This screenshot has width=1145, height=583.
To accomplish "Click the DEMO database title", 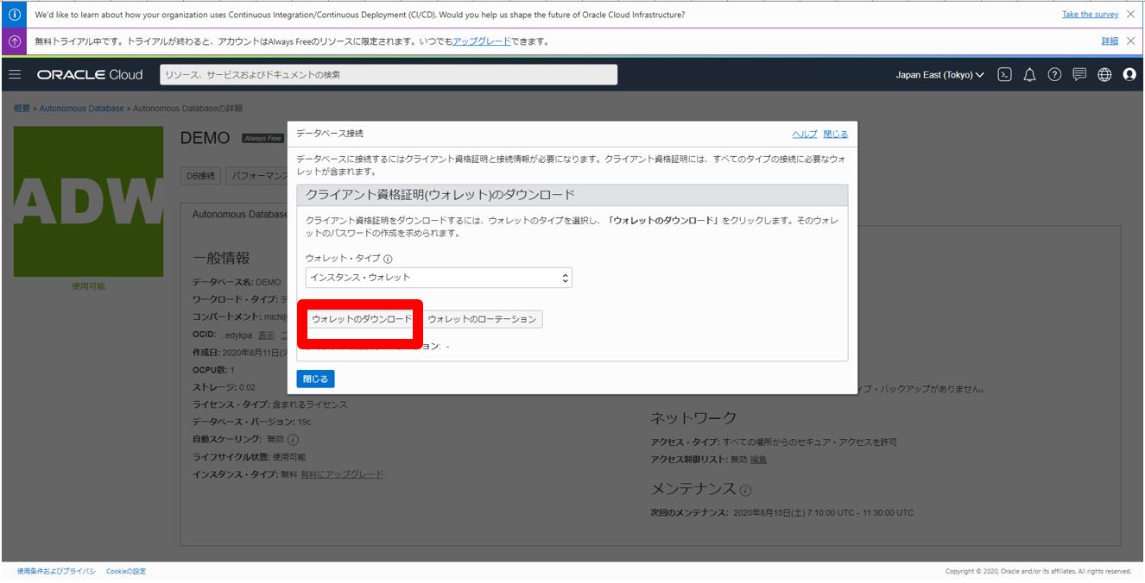I will tap(206, 138).
